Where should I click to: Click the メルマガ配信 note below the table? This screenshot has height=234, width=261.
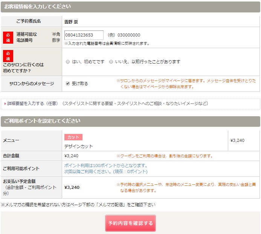(x=78, y=205)
